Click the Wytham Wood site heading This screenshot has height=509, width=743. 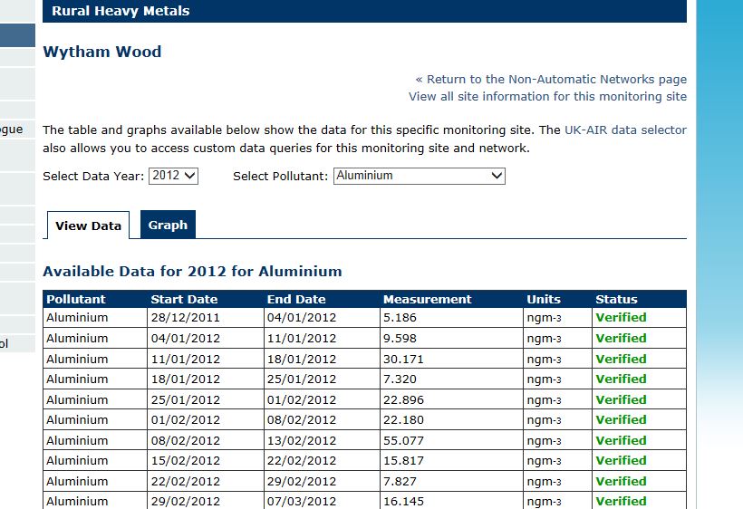[102, 52]
